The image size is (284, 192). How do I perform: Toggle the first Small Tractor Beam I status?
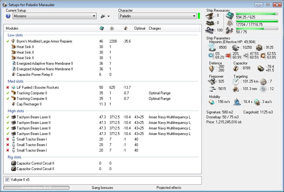coord(8,139)
